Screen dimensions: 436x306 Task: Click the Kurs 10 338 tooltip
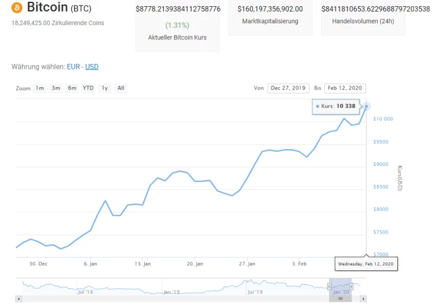pos(336,106)
